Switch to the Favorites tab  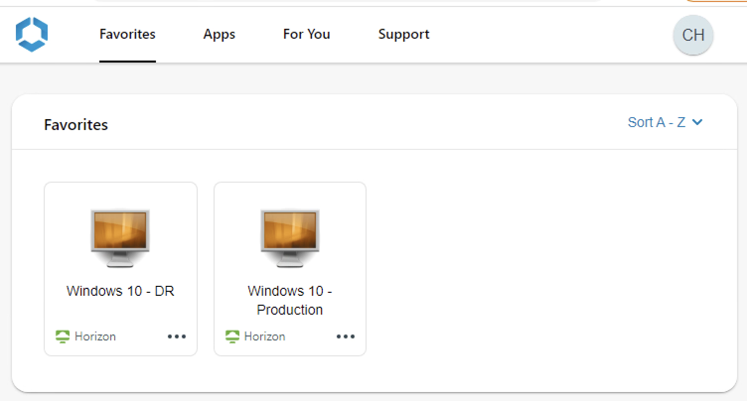click(128, 34)
